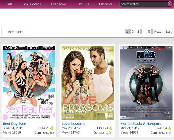Jump to page 3 of results

pos(138,31)
